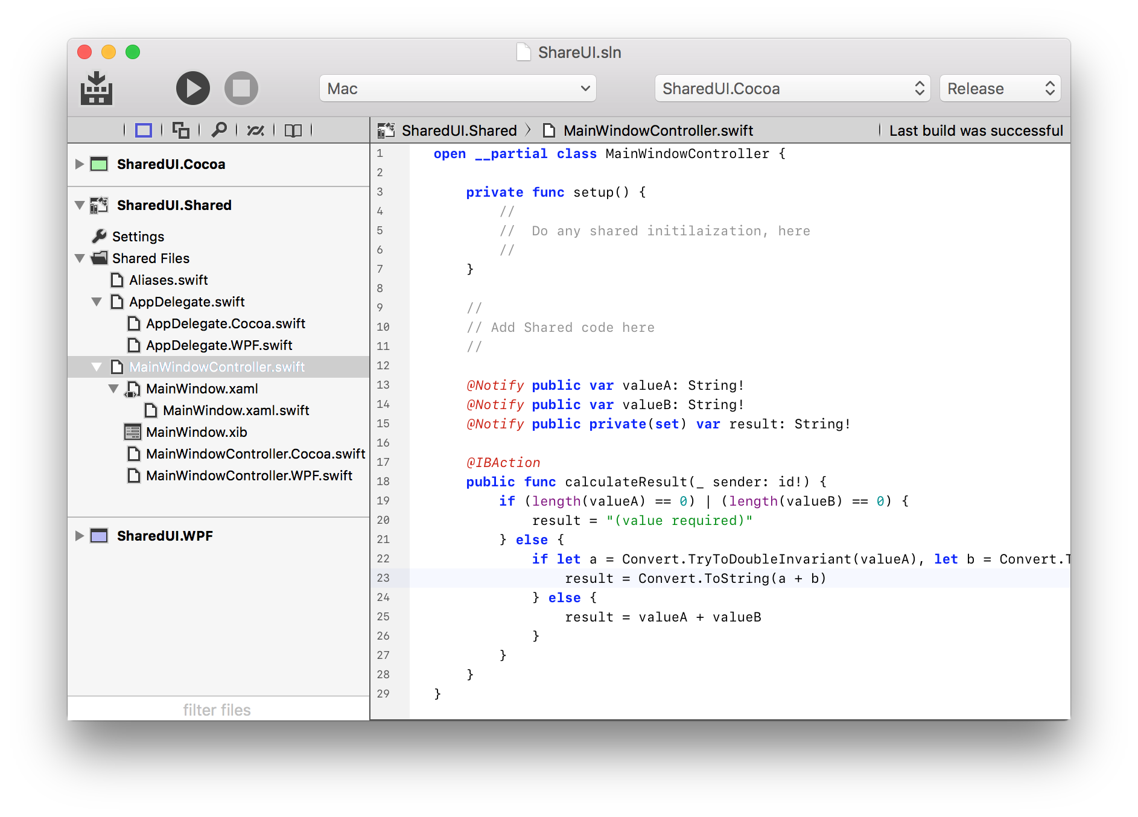Run the project with the play button
This screenshot has height=817, width=1138.
pos(193,88)
